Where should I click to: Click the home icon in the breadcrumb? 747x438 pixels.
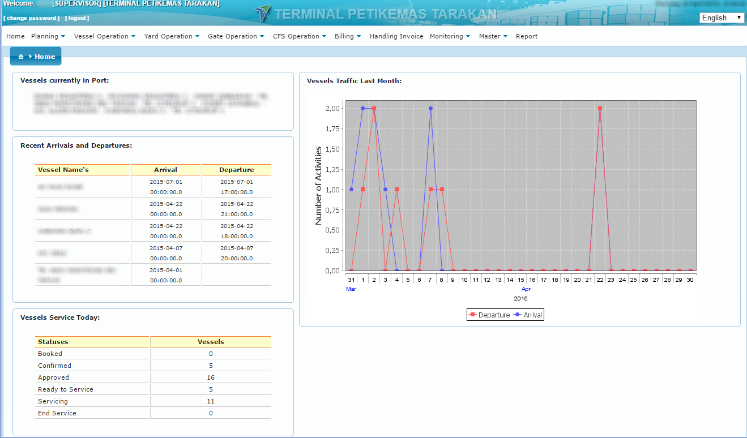coord(20,57)
